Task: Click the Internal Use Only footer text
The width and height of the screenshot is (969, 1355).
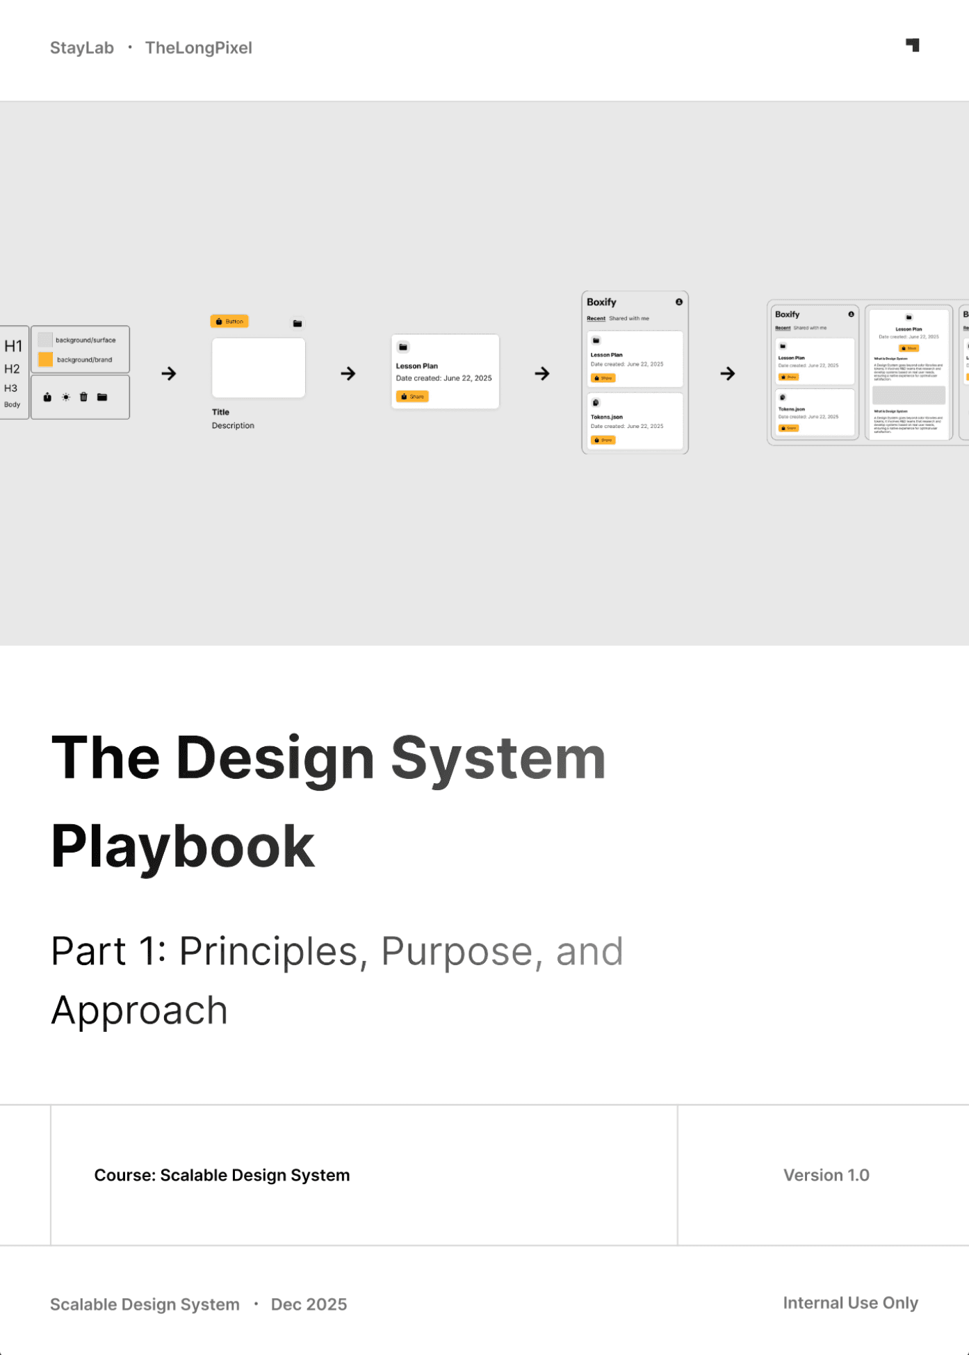Action: (x=850, y=1303)
